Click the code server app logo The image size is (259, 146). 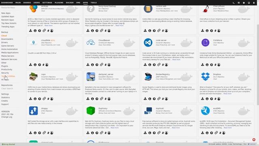tap(148, 43)
